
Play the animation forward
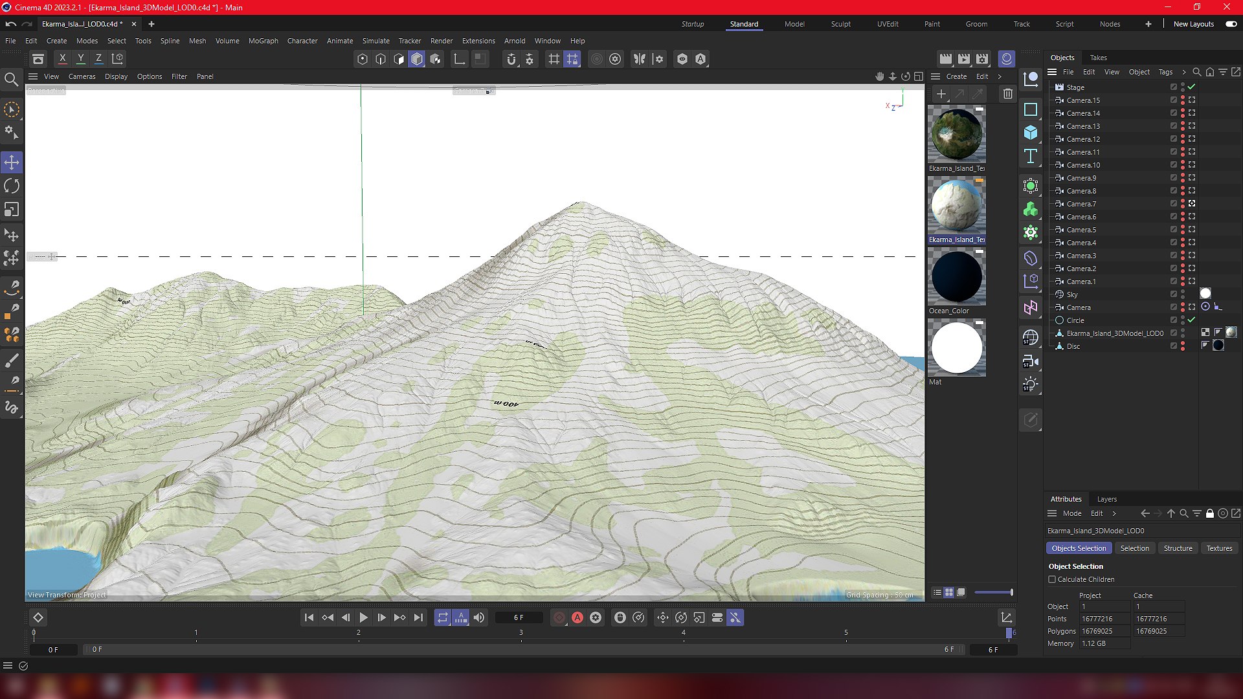pos(363,617)
